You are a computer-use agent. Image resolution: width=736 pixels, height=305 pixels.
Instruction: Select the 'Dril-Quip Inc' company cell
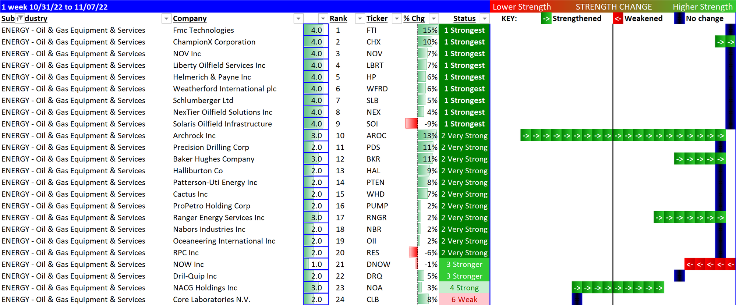coord(195,276)
